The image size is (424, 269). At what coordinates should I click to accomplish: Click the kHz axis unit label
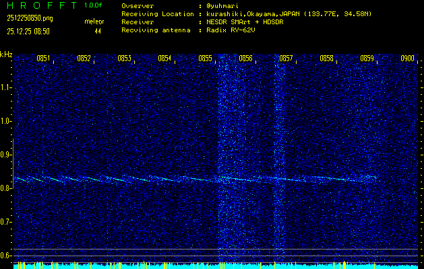point(6,54)
